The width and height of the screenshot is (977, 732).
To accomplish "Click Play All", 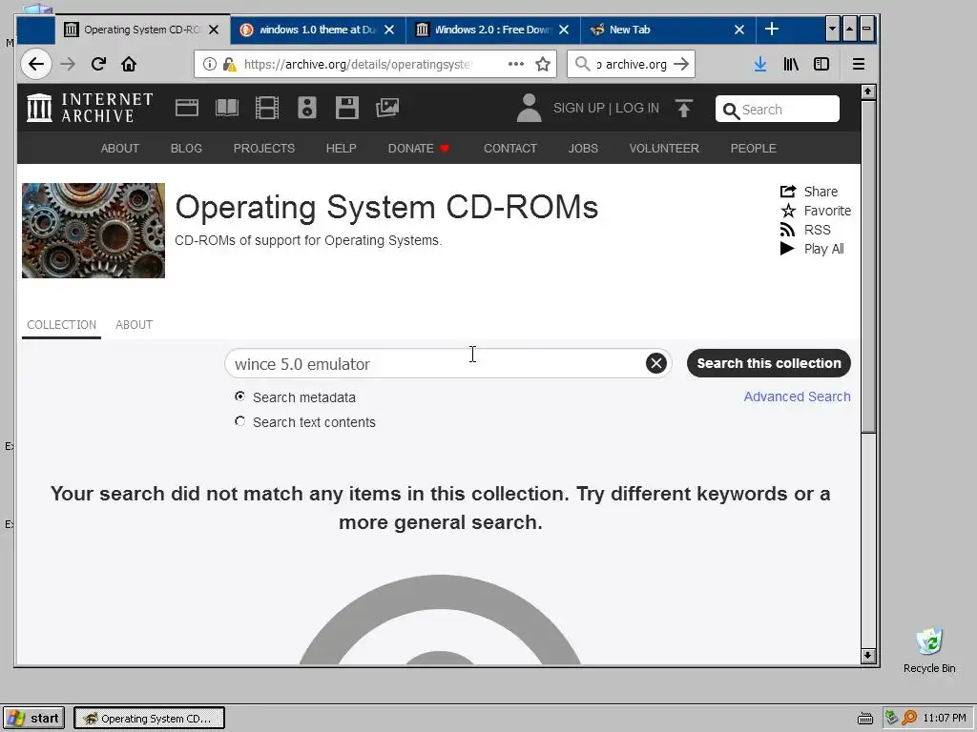I will (x=812, y=249).
